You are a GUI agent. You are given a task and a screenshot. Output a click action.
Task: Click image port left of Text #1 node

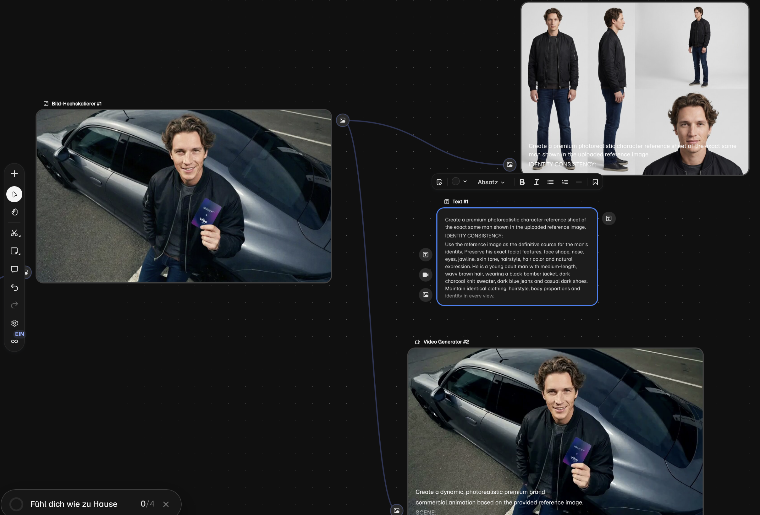(426, 295)
